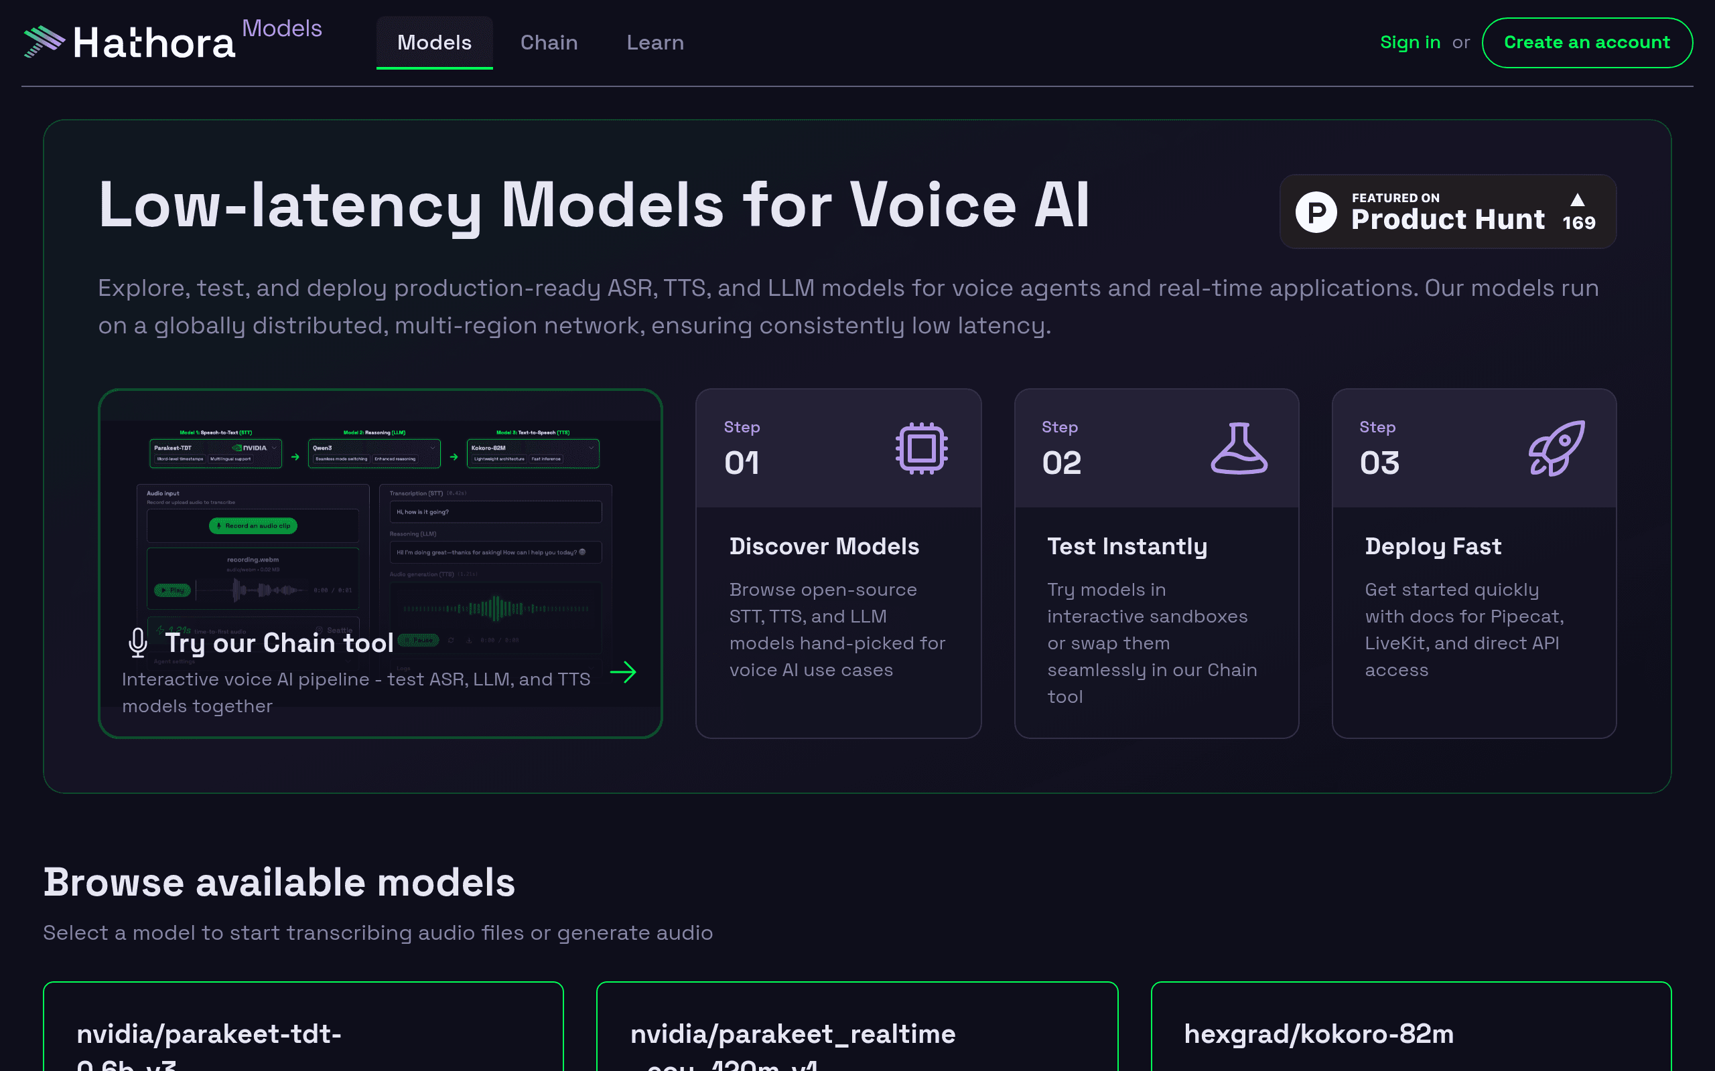This screenshot has height=1071, width=1715.
Task: Open the Models tab
Action: (434, 42)
